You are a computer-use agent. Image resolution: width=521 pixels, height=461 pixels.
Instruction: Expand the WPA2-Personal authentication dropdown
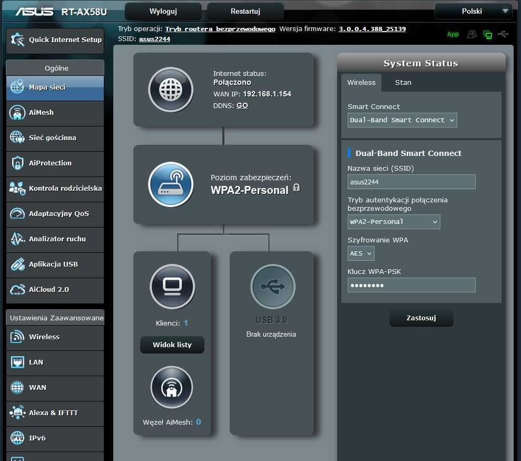[x=394, y=222]
